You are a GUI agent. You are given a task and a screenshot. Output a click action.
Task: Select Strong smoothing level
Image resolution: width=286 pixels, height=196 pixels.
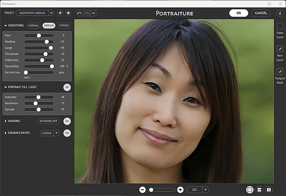tap(64, 26)
